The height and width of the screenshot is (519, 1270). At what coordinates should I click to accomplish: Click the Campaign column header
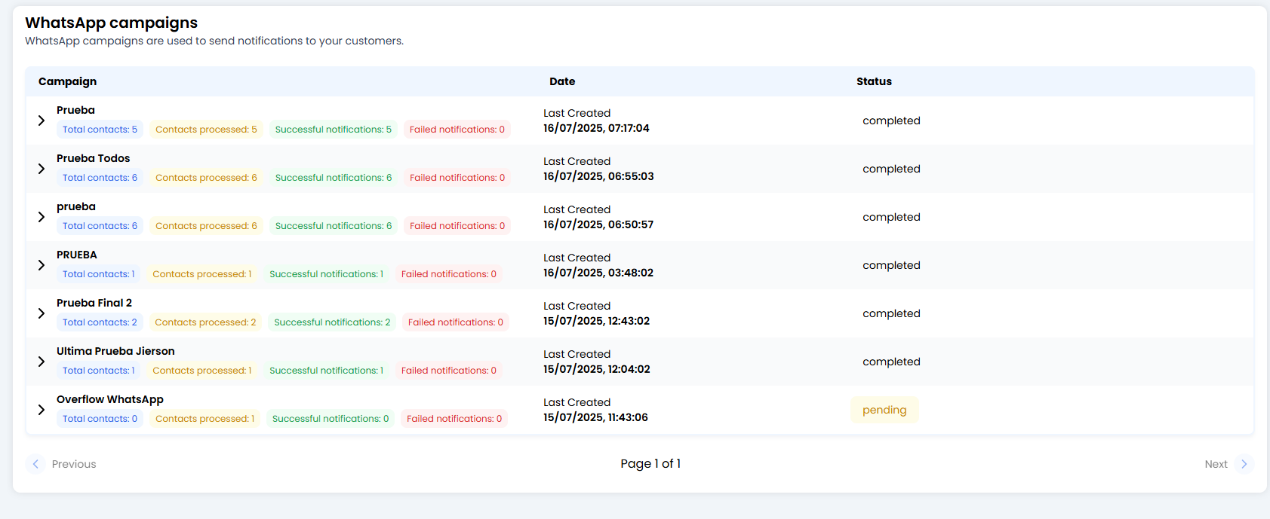point(67,81)
